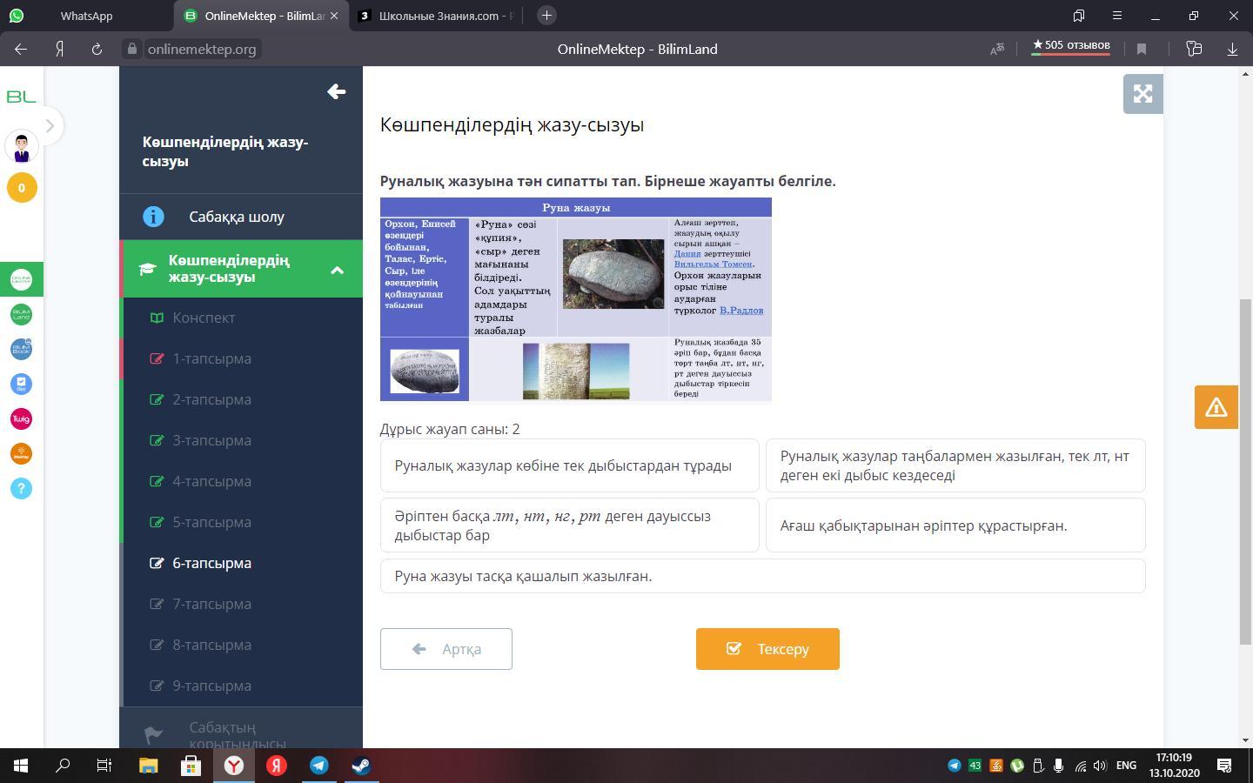Select answer 'Руналық жазулар көбіне тек дыбыстардан тұрады'
1253x783 pixels.
pyautogui.click(x=569, y=465)
